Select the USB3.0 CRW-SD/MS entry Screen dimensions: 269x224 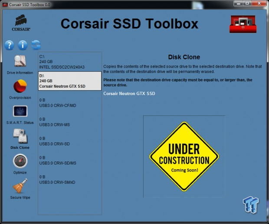pyautogui.click(x=70, y=158)
